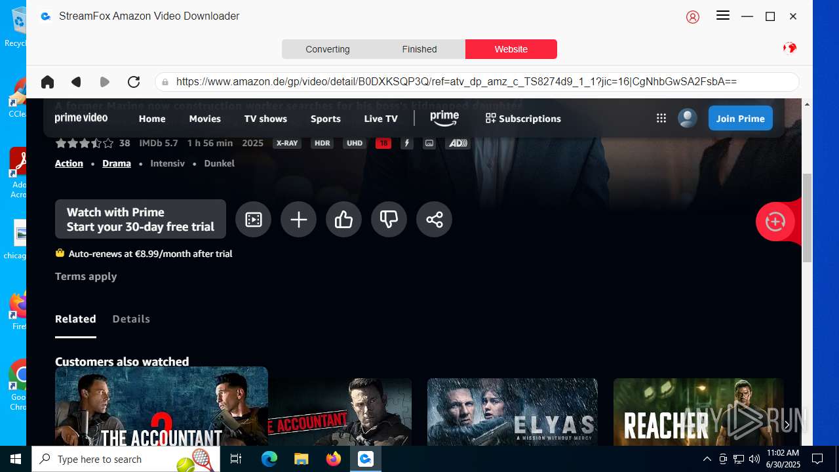Open the Prime Video profile avatar

click(687, 118)
